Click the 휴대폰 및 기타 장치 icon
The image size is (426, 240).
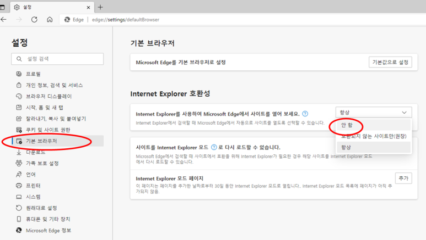click(19, 219)
